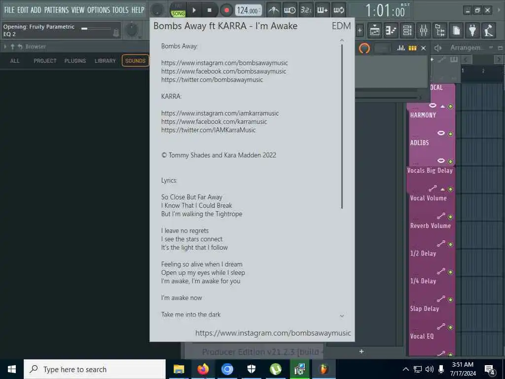
Task: Open the Mixer view icon
Action: pyautogui.click(x=424, y=31)
